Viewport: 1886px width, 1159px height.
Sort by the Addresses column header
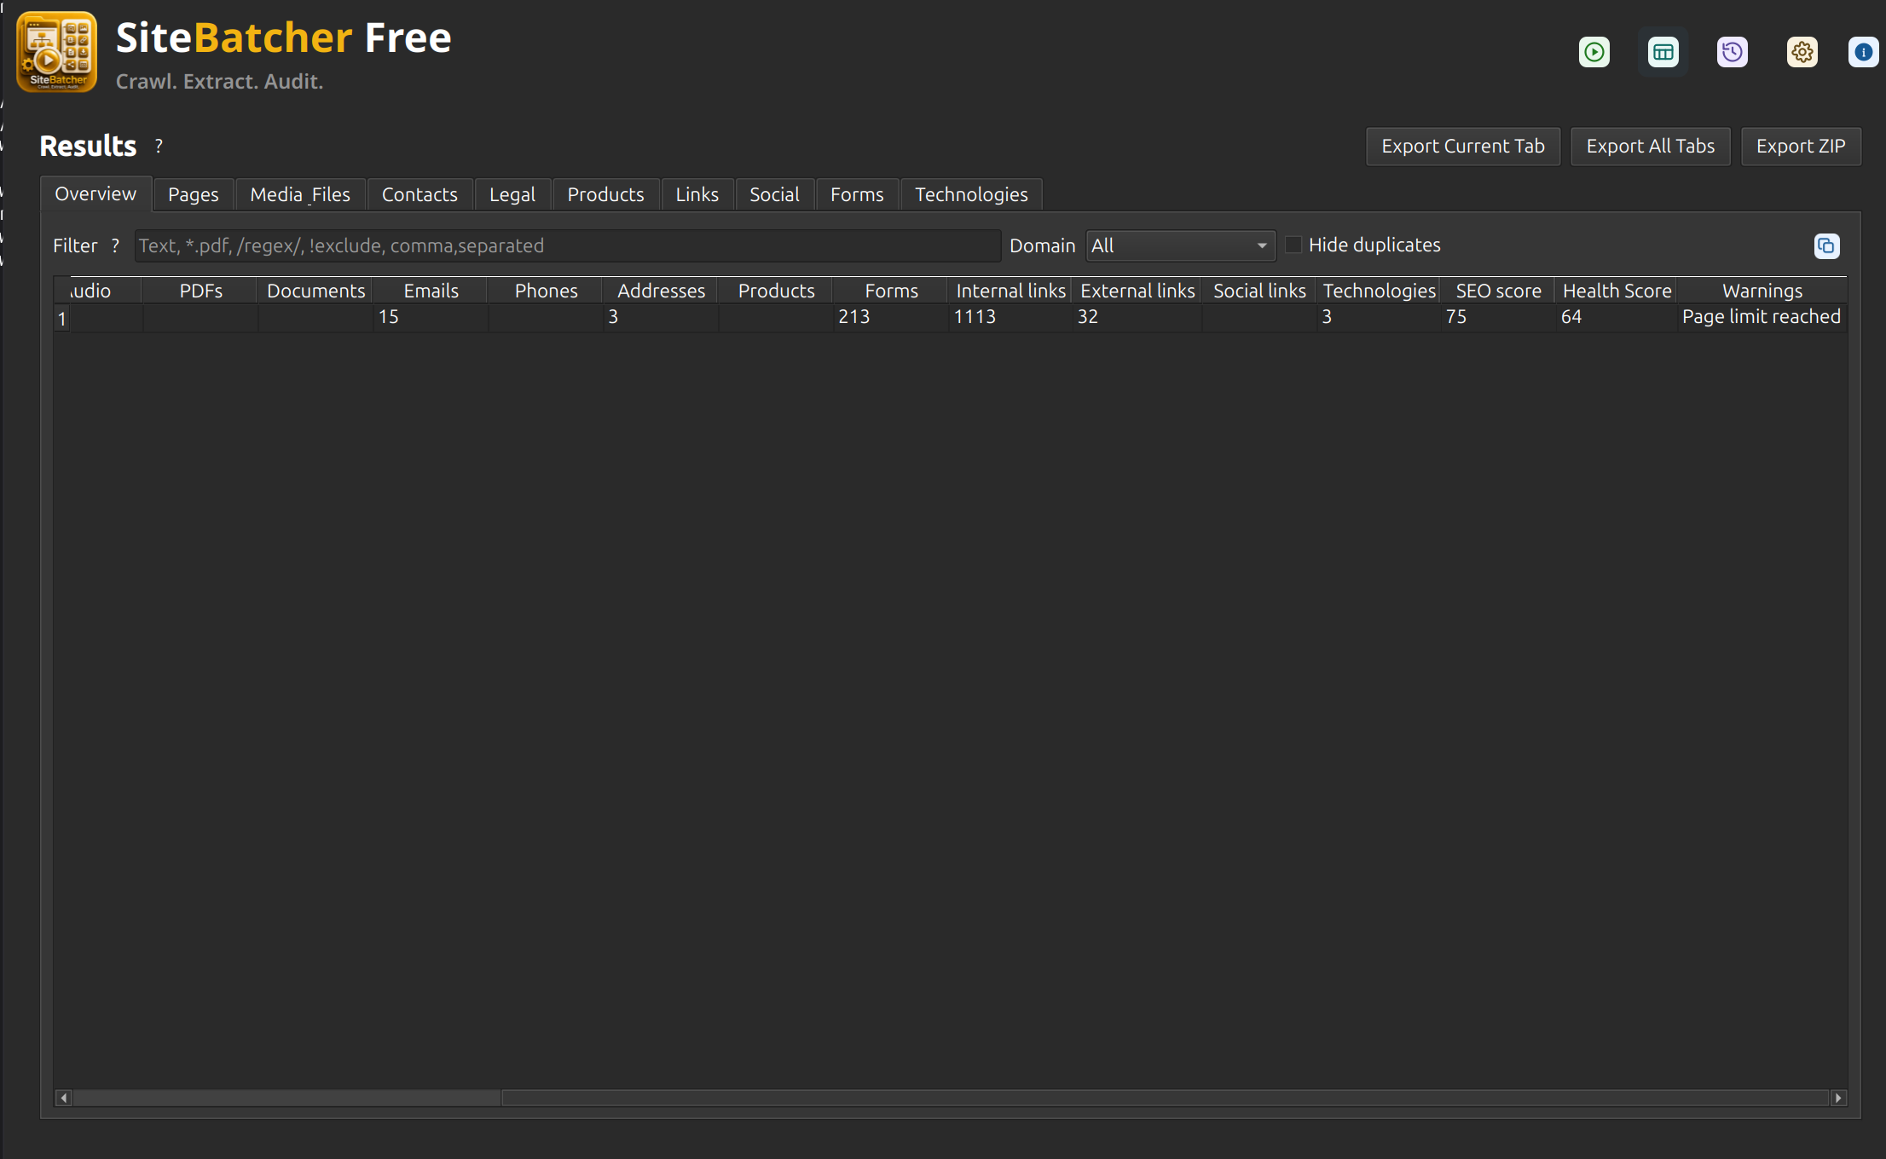(661, 291)
